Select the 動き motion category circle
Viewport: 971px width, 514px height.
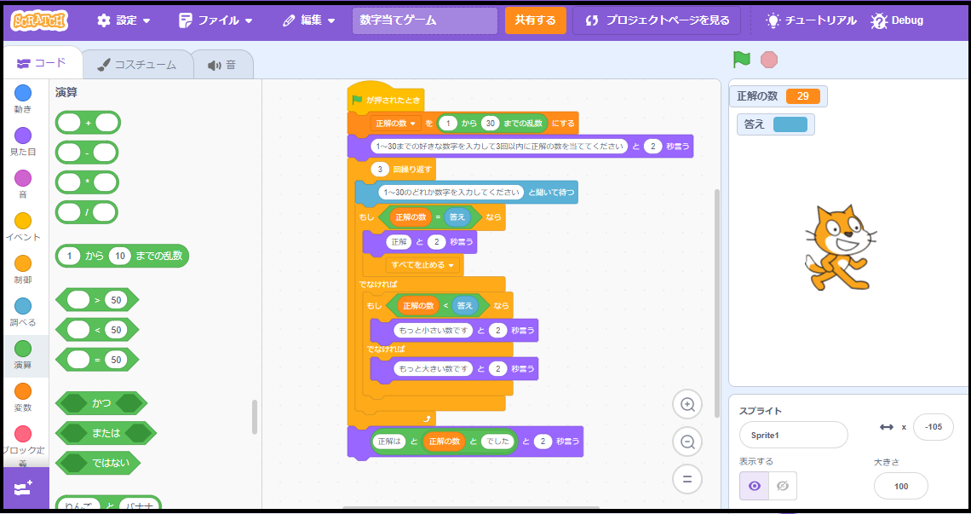23,93
